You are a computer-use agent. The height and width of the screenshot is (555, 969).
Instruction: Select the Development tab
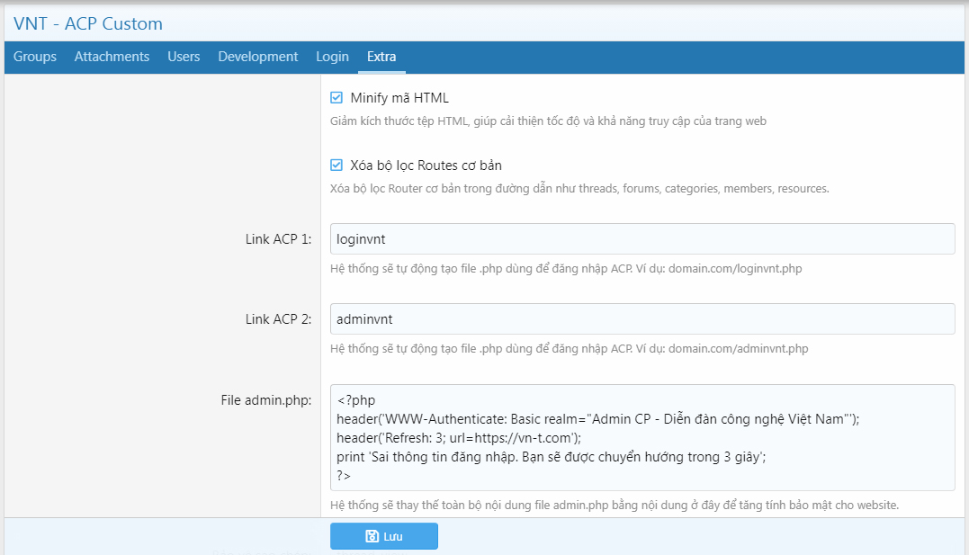tap(257, 57)
